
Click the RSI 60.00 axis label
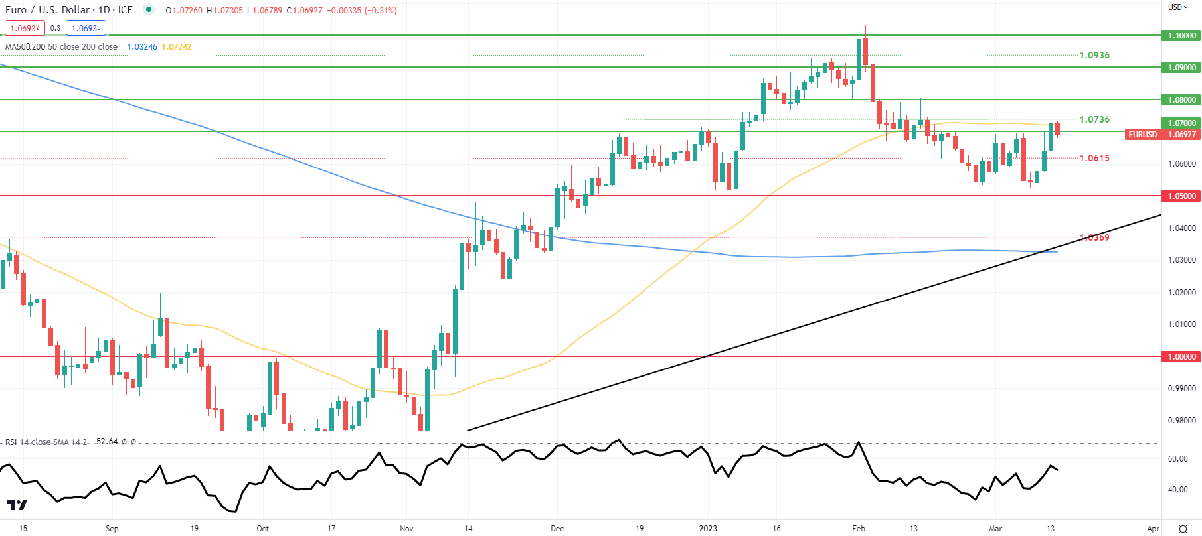point(1178,459)
